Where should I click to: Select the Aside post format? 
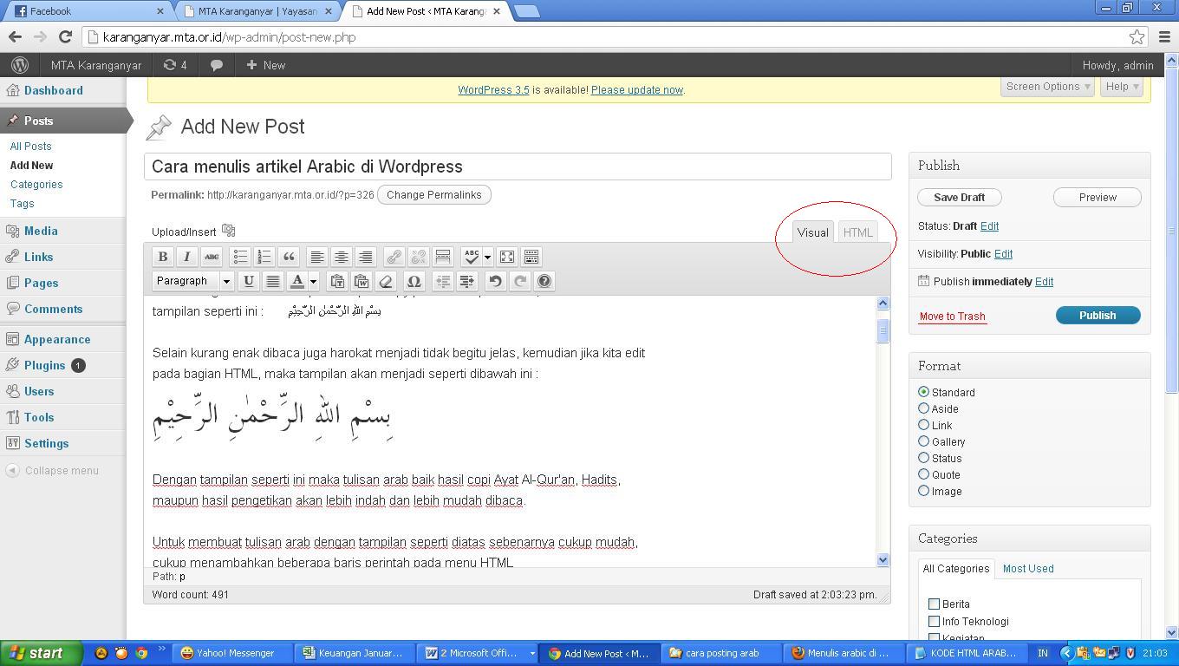(923, 408)
